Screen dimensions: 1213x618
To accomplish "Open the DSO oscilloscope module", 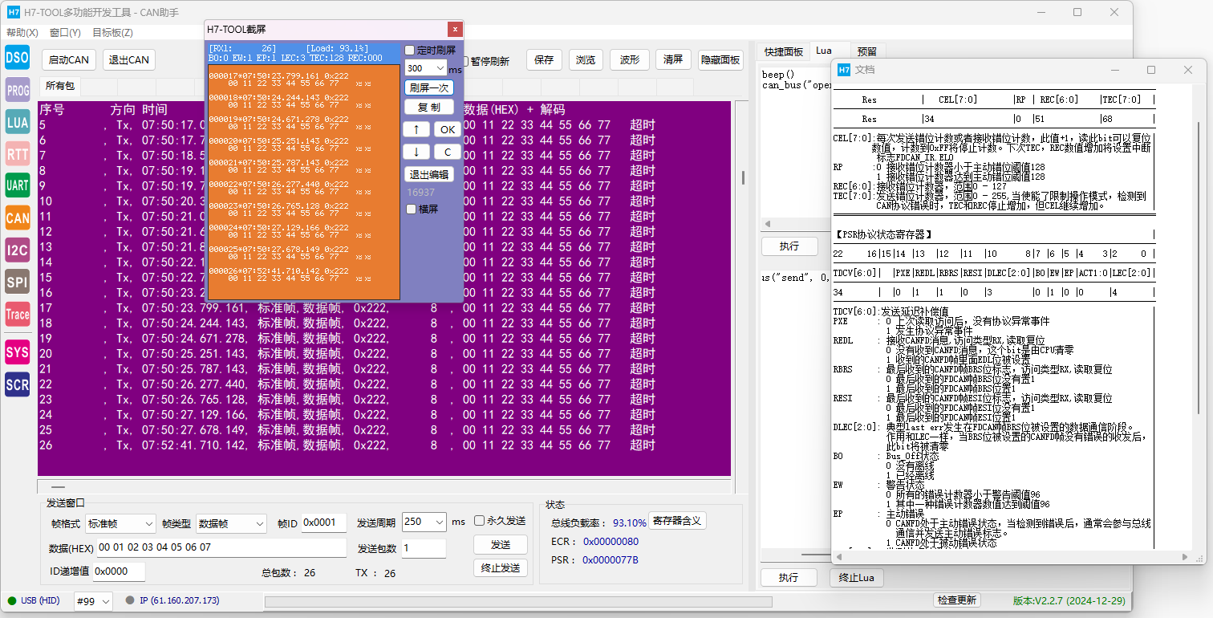I will click(x=18, y=58).
